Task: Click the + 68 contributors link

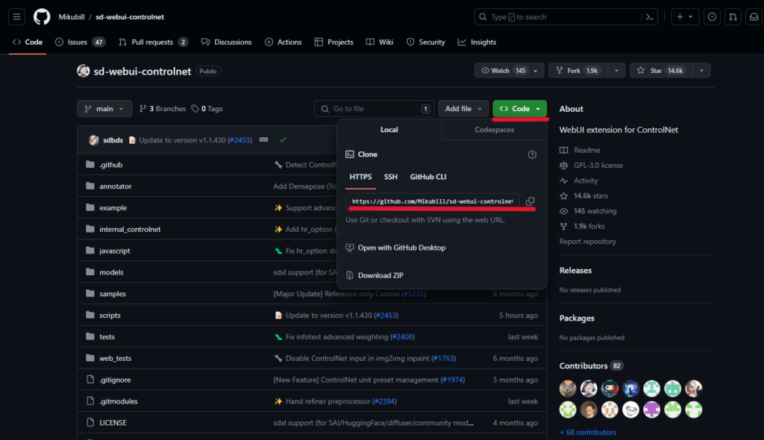Action: tap(588, 433)
